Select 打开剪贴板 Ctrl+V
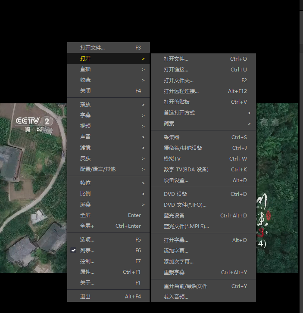The height and width of the screenshot is (313, 303). (x=203, y=102)
